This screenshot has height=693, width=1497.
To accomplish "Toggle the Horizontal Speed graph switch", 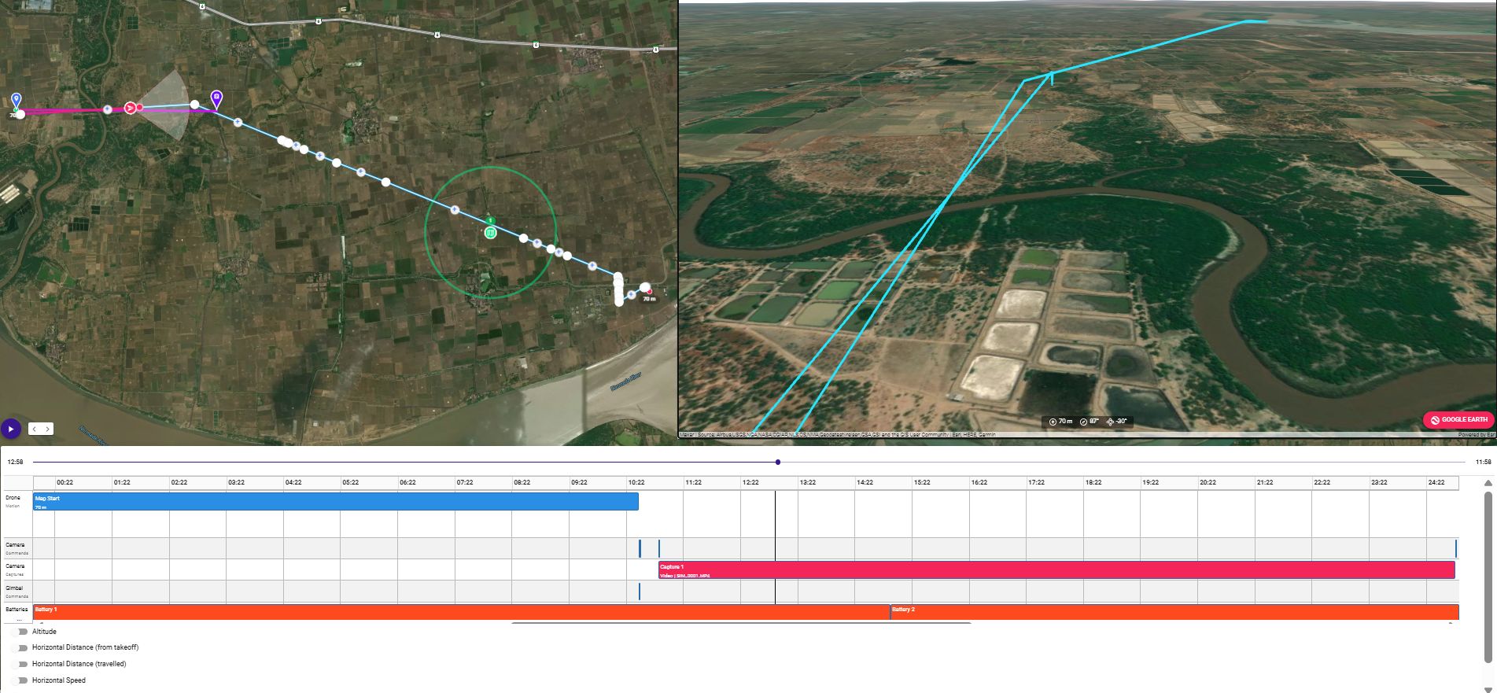I will click(21, 680).
